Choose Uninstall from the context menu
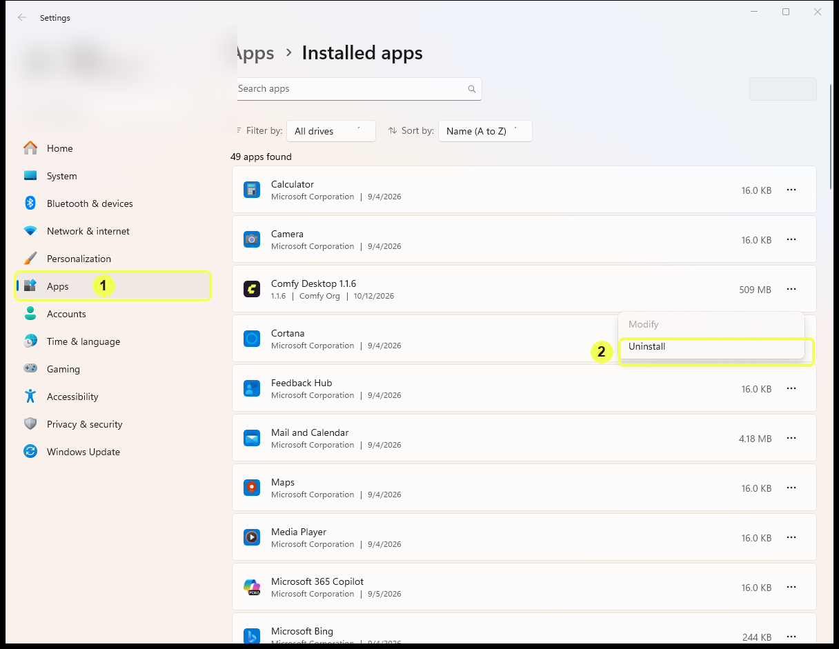Image resolution: width=839 pixels, height=649 pixels. click(711, 347)
